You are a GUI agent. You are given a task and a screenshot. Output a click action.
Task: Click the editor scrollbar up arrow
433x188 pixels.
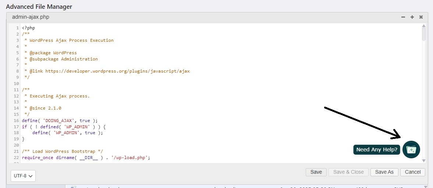(423, 26)
